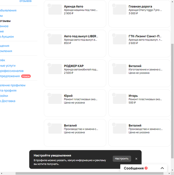Screen dimensions: 174x175
Task: Click price 2 900 ₽ on Аренда Авто
Action: coord(69,13)
